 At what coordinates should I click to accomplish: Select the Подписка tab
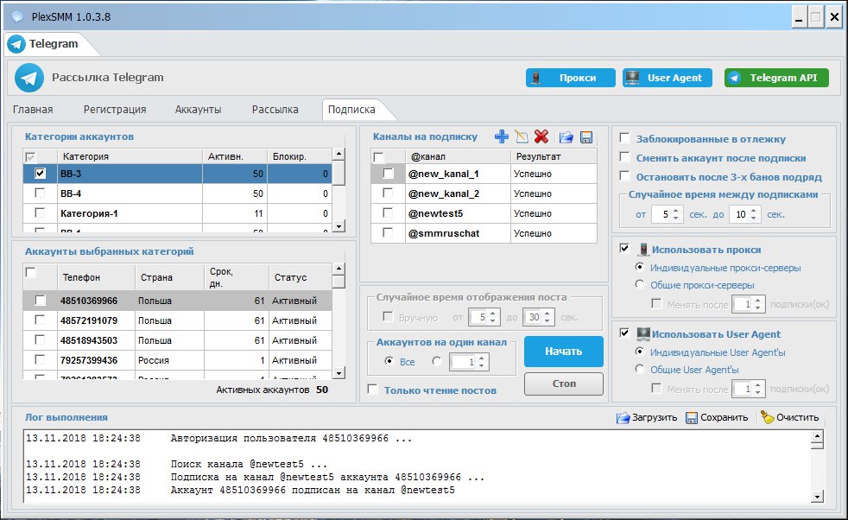(x=351, y=110)
